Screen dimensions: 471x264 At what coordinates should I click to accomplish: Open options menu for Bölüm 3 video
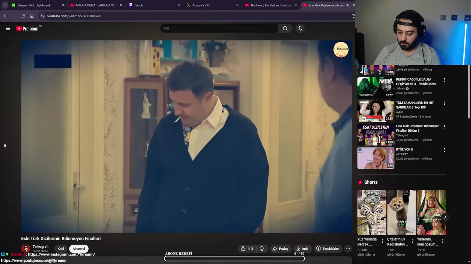click(444, 126)
